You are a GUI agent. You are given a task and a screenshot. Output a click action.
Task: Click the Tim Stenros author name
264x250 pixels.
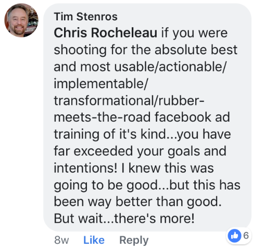point(85,17)
